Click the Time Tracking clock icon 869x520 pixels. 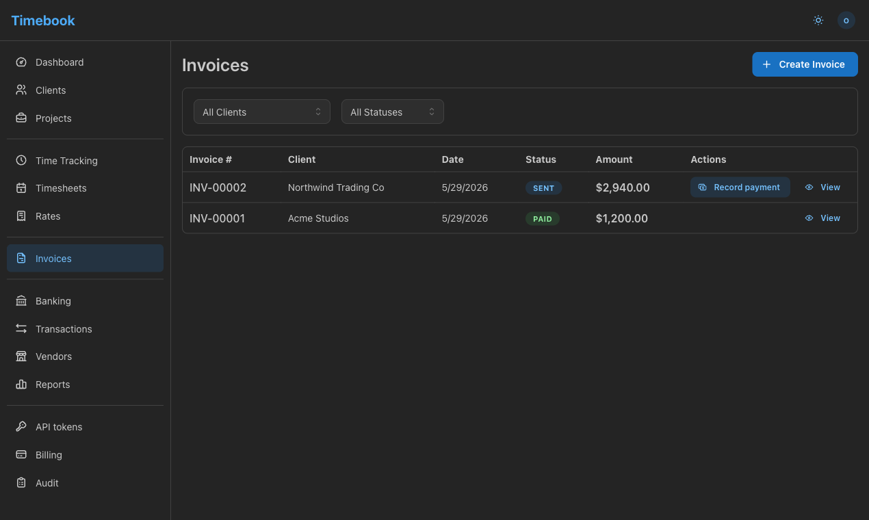[21, 161]
